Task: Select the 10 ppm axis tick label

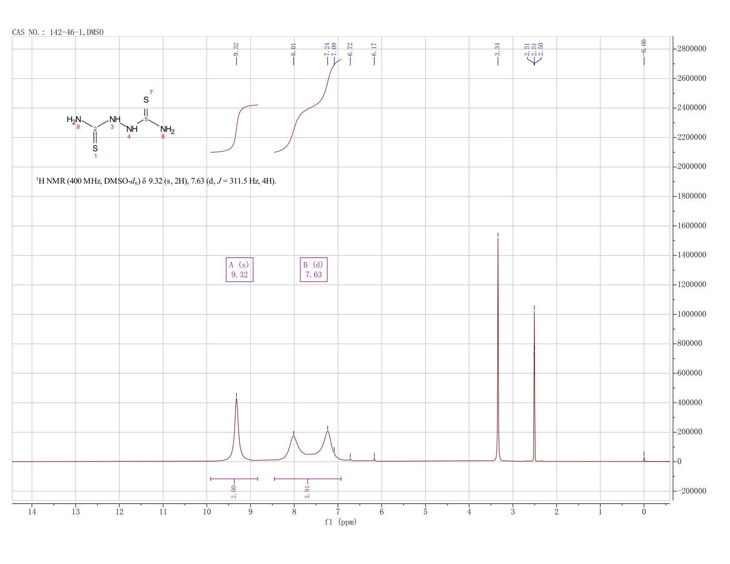Action: [207, 512]
